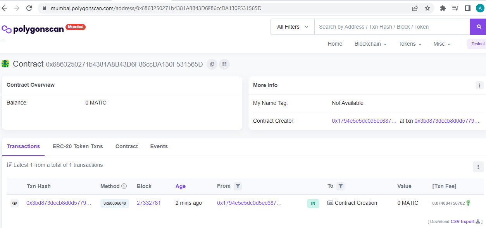Image resolution: width=486 pixels, height=228 pixels.
Task: Click the lock icon in address bar
Action: [44, 8]
